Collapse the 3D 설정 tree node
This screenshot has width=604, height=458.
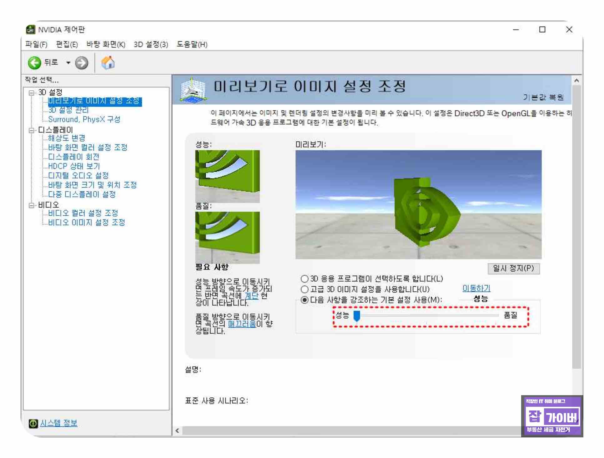(31, 93)
